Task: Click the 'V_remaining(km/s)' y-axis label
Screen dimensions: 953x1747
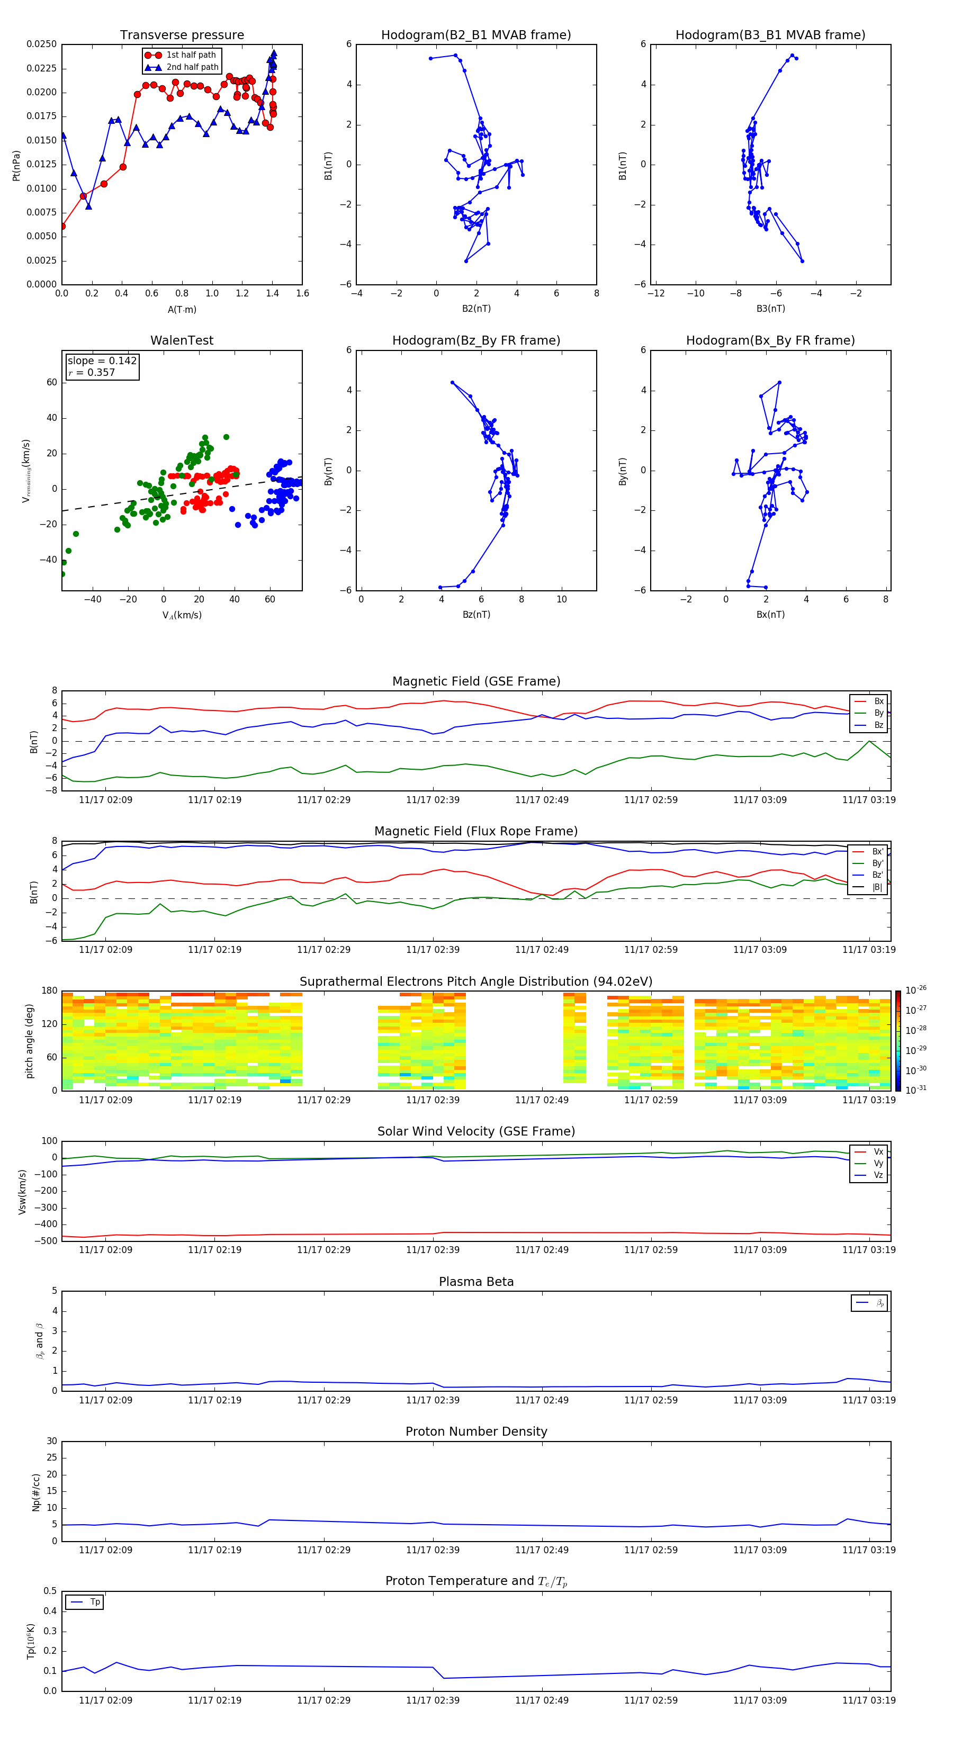Action: (26, 471)
